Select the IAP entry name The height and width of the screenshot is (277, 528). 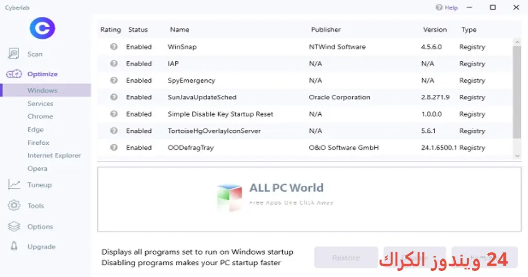click(173, 63)
